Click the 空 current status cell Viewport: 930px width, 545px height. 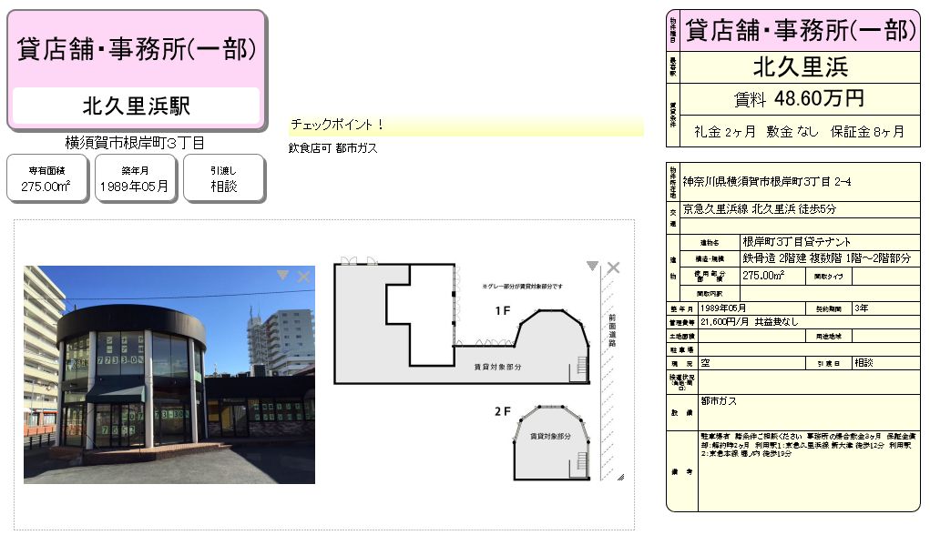pos(751,363)
